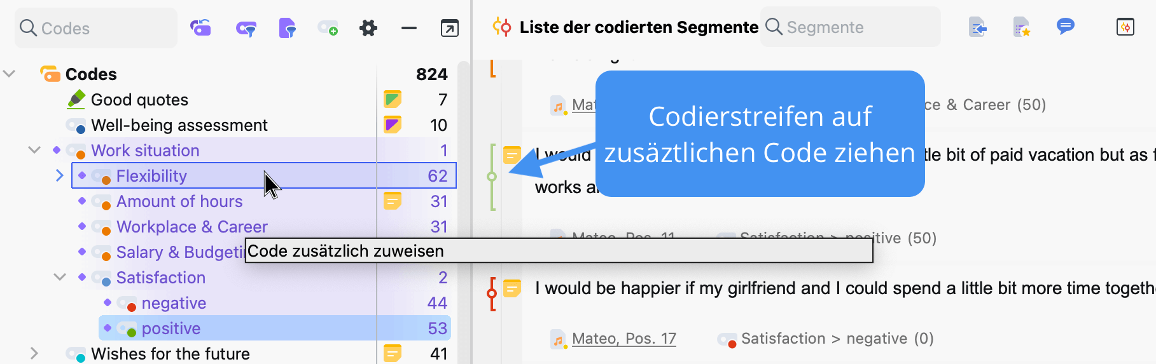Click the document filter funnel icon

coord(287,28)
